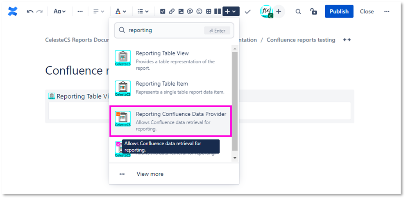Screen dimensions: 406x199
Task: Open the text alignment dropdown
Action: coord(99,11)
